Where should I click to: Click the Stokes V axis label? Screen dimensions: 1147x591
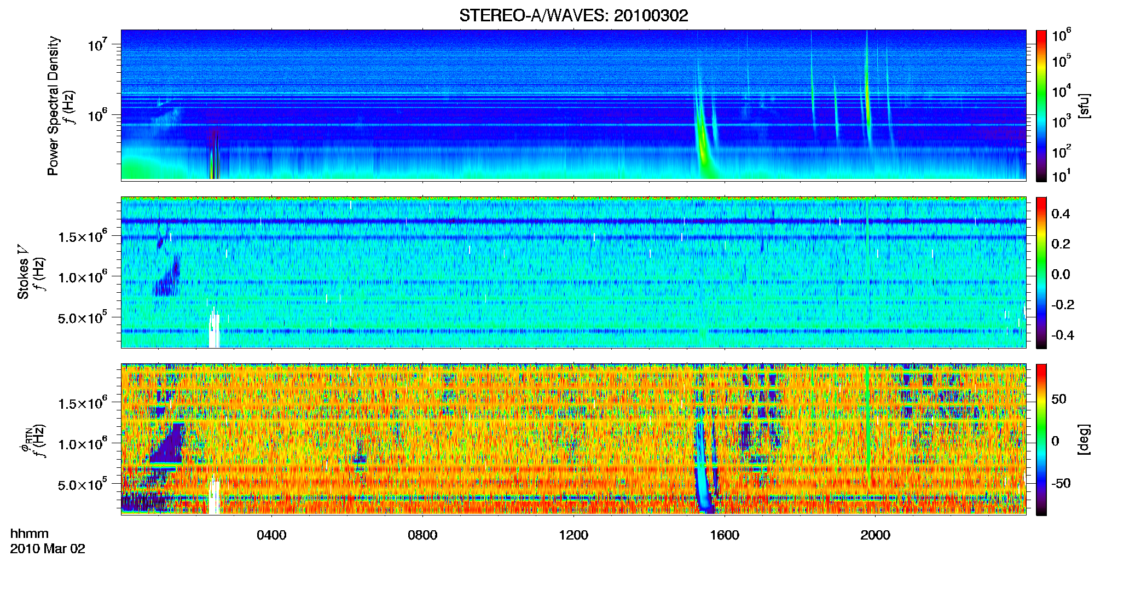pos(23,272)
